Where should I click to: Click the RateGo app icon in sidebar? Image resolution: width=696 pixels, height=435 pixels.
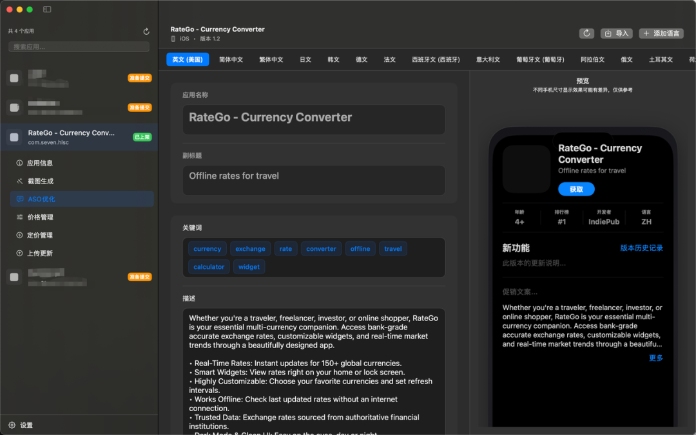[x=14, y=137]
